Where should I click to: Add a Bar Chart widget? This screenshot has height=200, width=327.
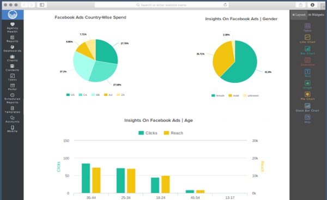pyautogui.click(x=307, y=51)
